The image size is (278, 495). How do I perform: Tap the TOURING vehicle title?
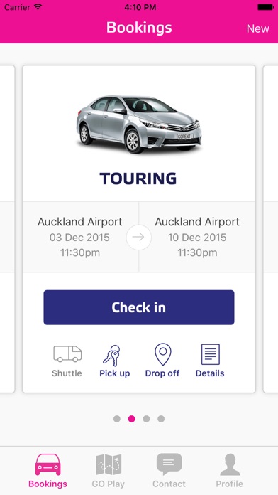[x=138, y=179]
